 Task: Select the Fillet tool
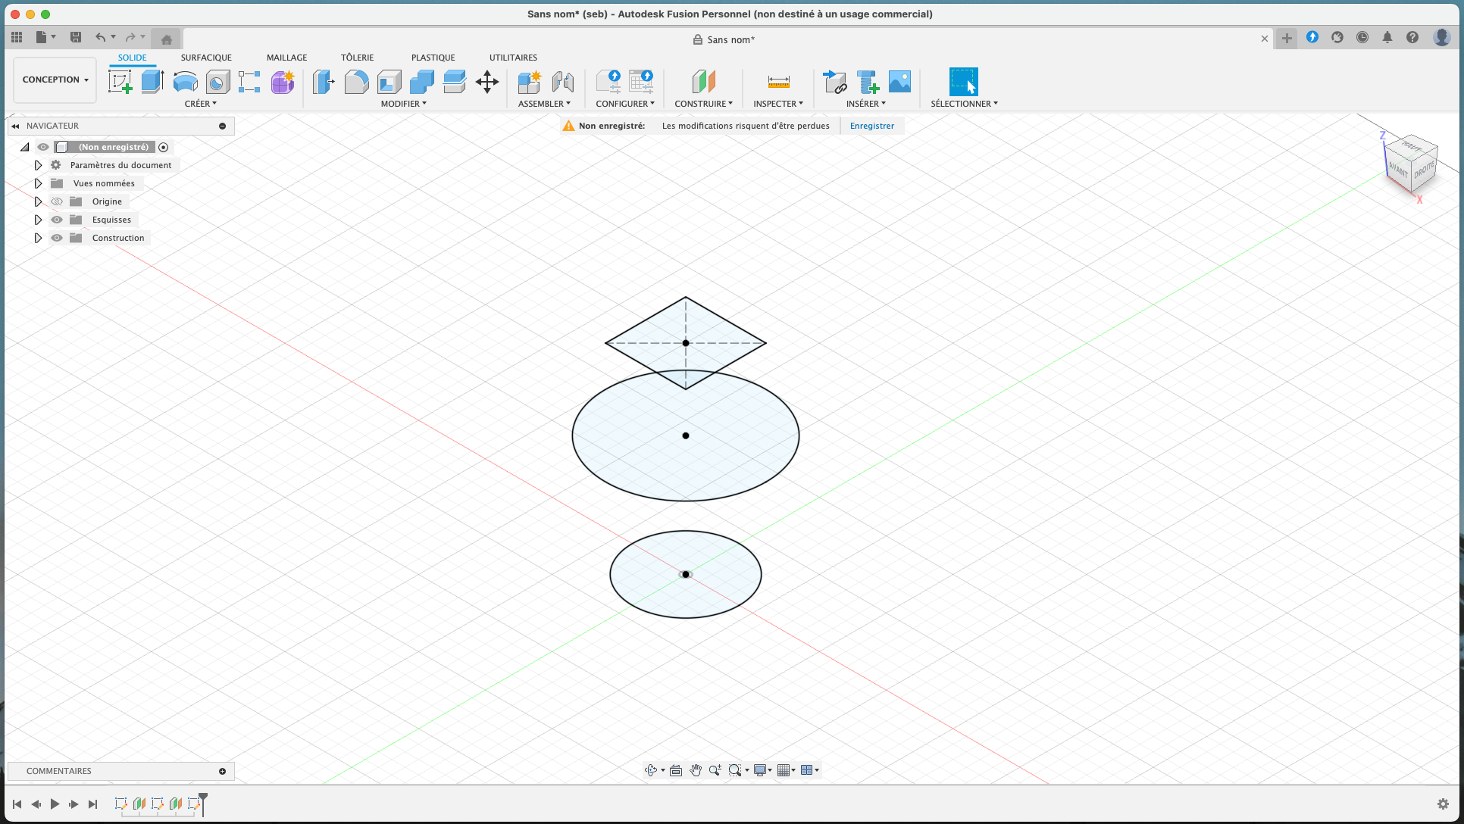click(356, 82)
